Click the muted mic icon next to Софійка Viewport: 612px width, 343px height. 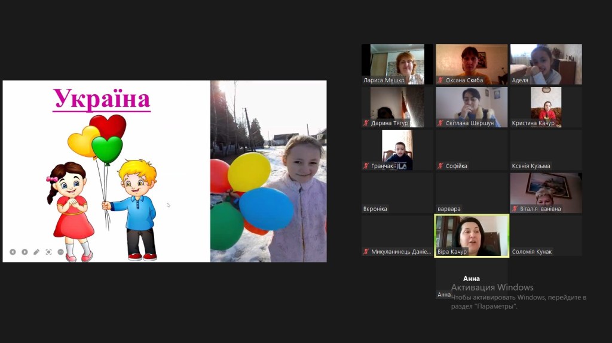(440, 166)
